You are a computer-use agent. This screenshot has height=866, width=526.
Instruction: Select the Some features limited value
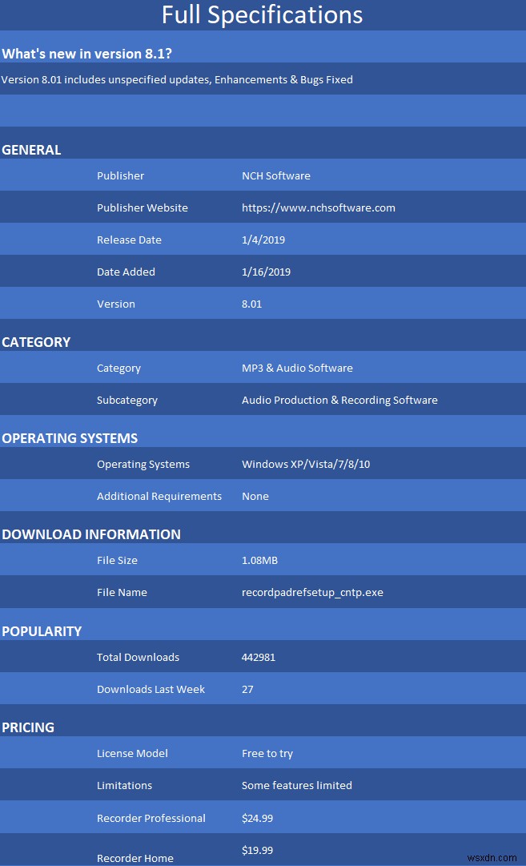[x=296, y=785]
